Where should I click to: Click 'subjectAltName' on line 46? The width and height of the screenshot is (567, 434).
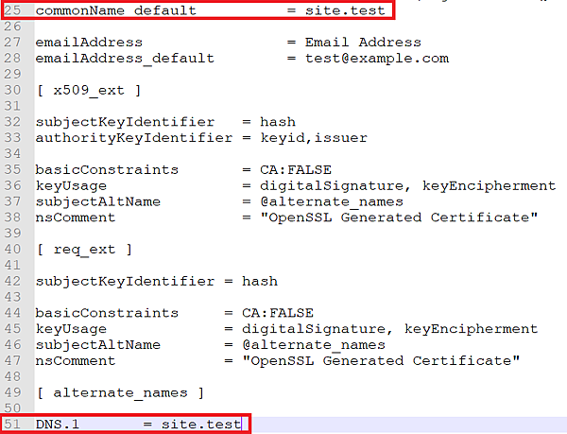coord(98,345)
